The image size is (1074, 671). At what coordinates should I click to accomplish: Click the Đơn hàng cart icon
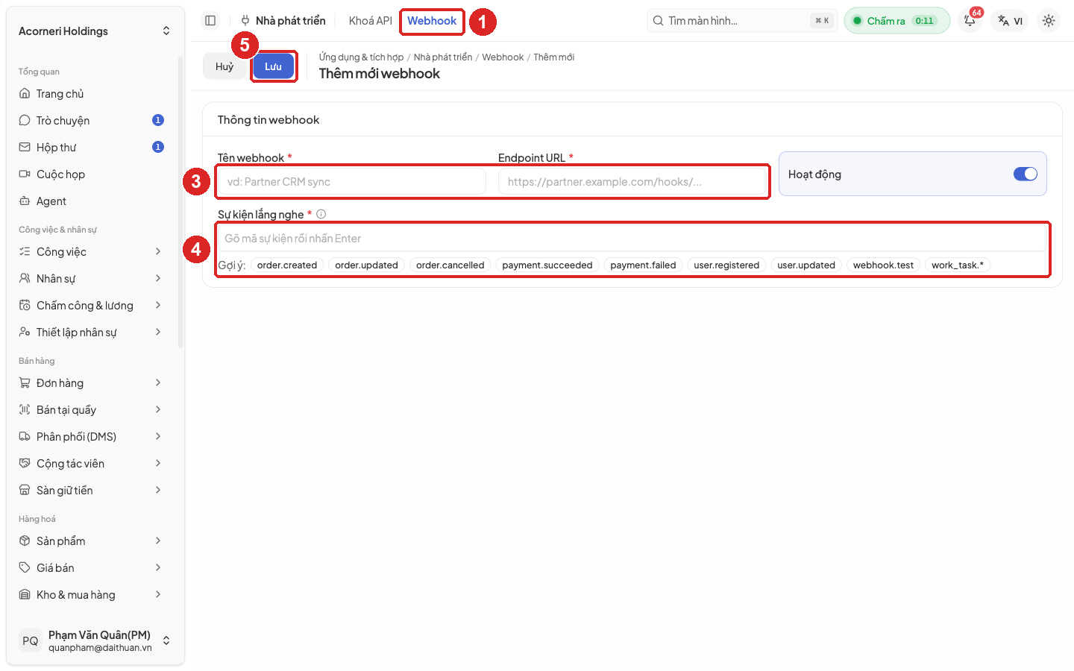[25, 383]
